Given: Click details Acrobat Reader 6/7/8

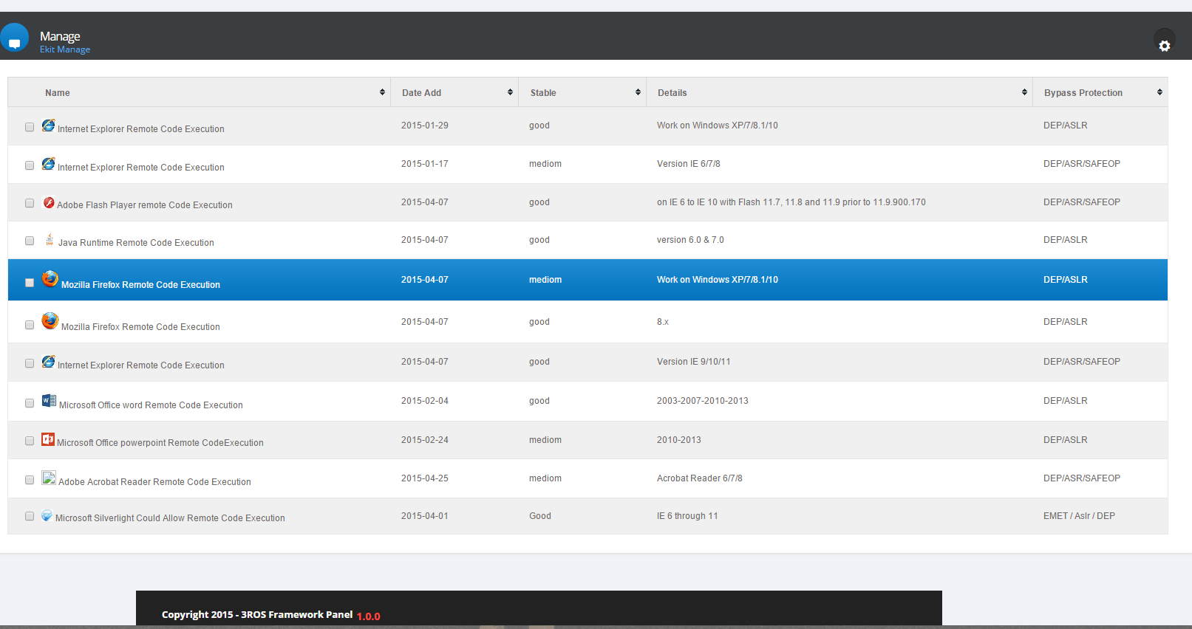Looking at the screenshot, I should (700, 478).
